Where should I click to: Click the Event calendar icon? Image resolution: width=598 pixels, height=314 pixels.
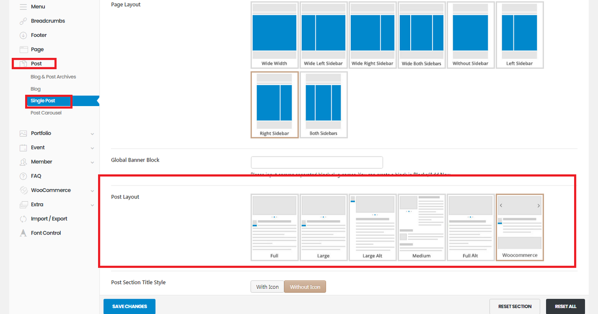23,148
